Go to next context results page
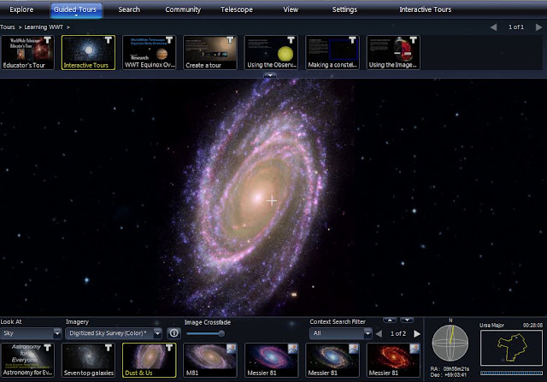The image size is (547, 382). 417,334
